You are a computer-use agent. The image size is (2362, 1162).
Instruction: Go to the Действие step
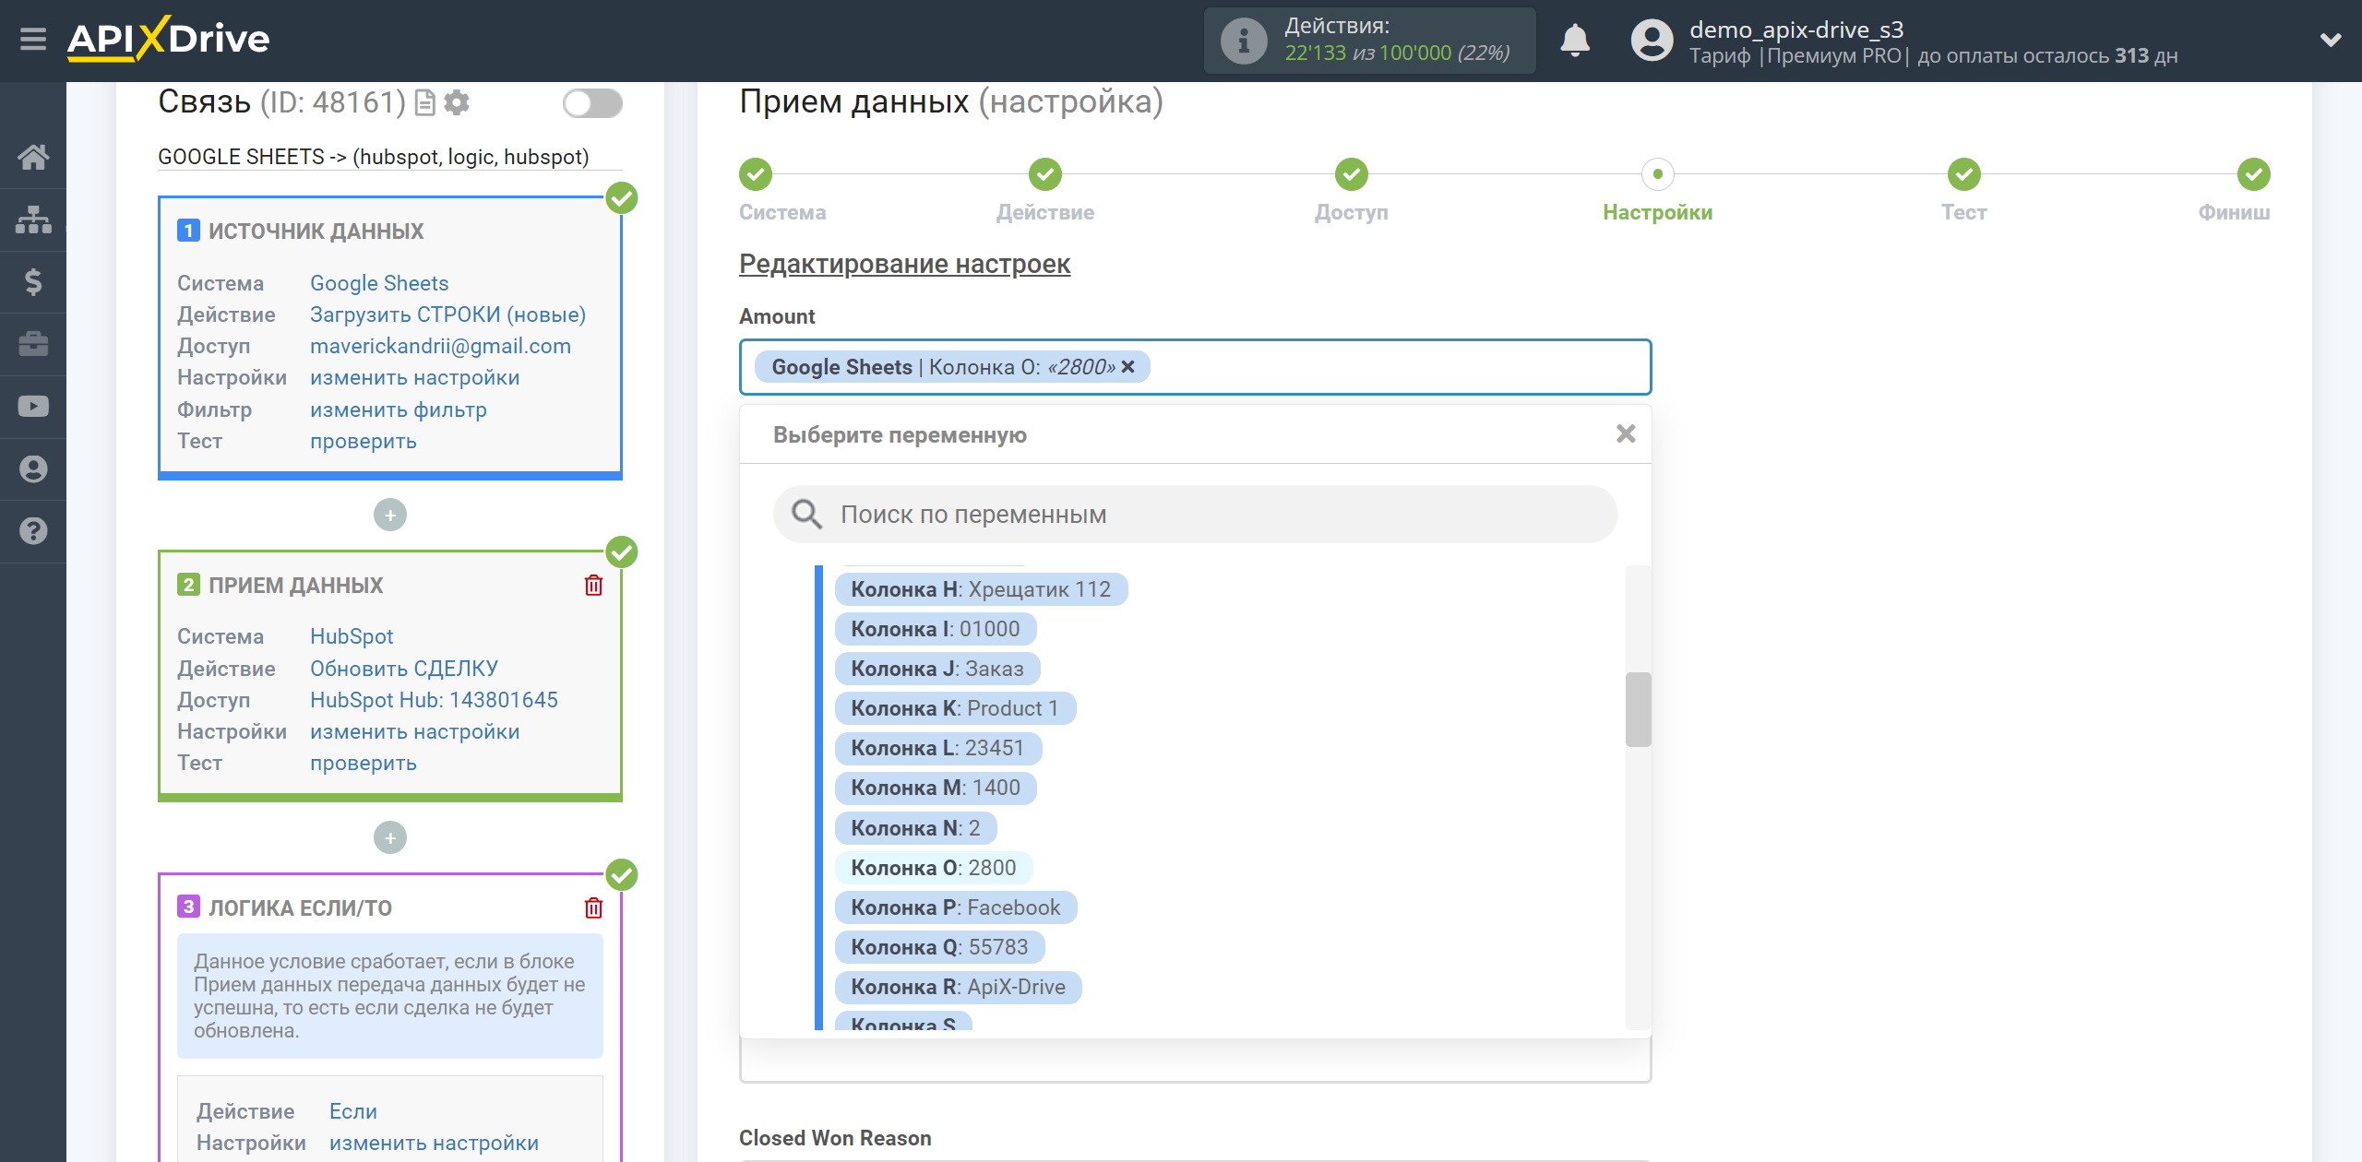click(x=1045, y=174)
